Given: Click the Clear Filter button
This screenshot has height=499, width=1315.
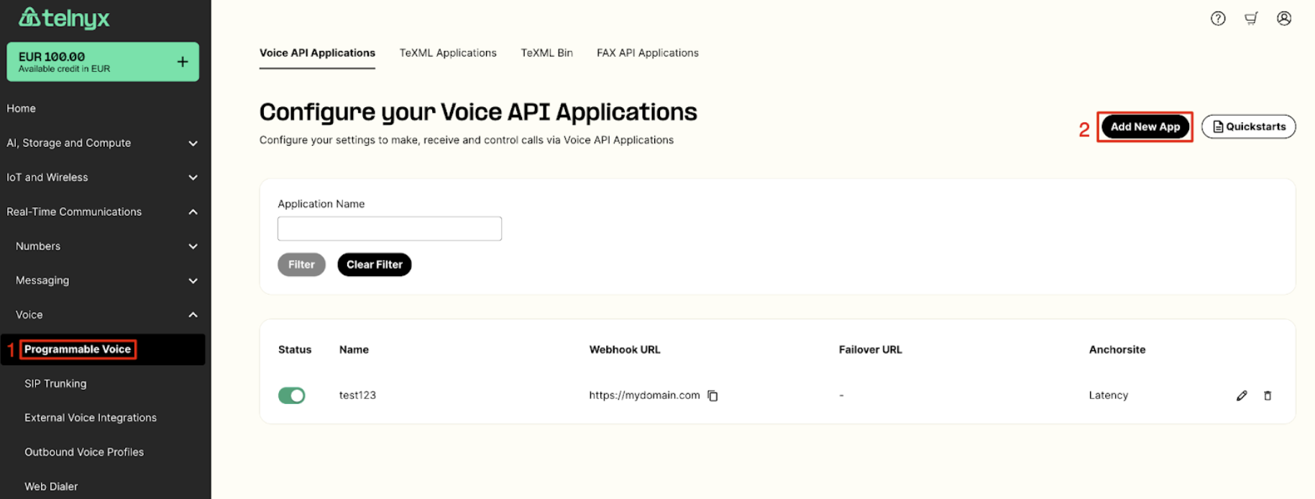Looking at the screenshot, I should coord(374,265).
